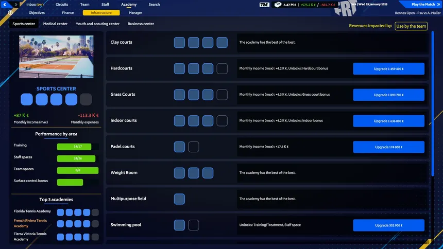Click the Training 14/17 progress bar

coord(78,147)
